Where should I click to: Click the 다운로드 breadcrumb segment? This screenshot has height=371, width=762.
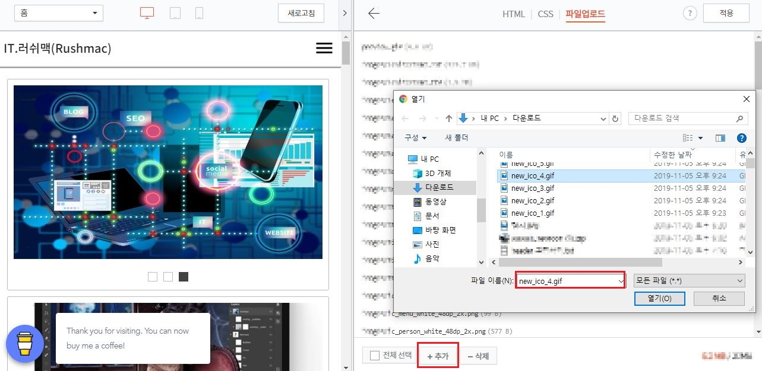click(526, 119)
